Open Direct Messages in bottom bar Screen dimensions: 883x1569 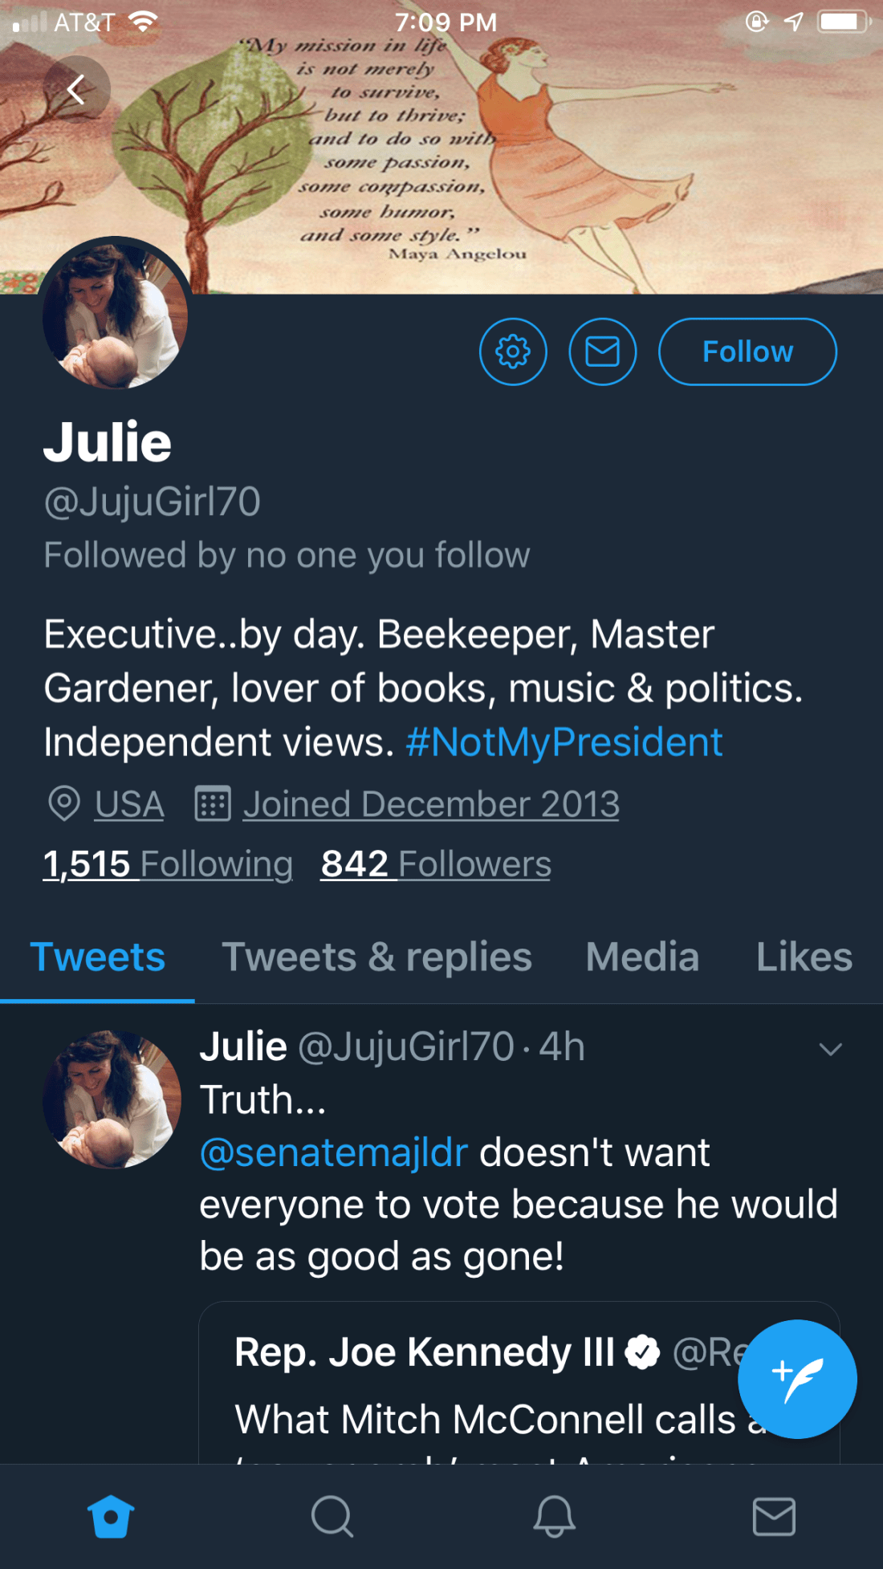pyautogui.click(x=774, y=1516)
